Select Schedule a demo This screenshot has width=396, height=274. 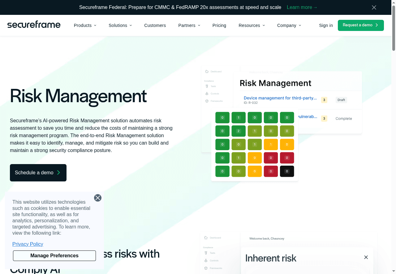click(x=38, y=173)
